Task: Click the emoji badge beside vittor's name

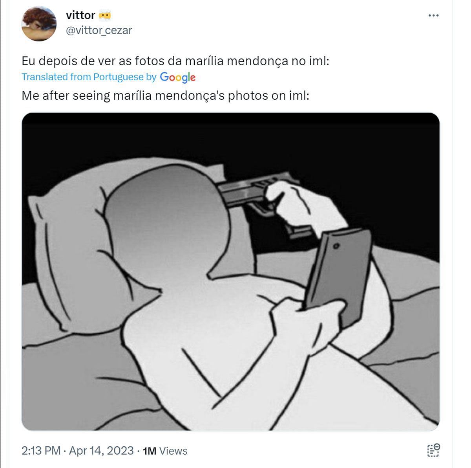Action: point(105,15)
